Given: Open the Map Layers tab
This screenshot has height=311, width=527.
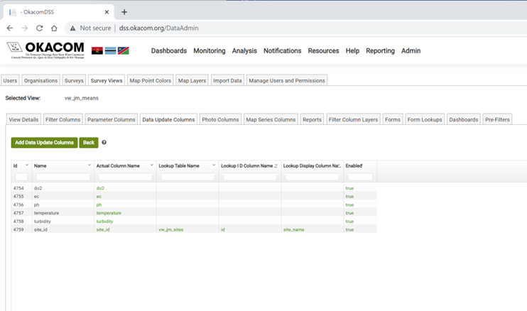Looking at the screenshot, I should (x=192, y=81).
